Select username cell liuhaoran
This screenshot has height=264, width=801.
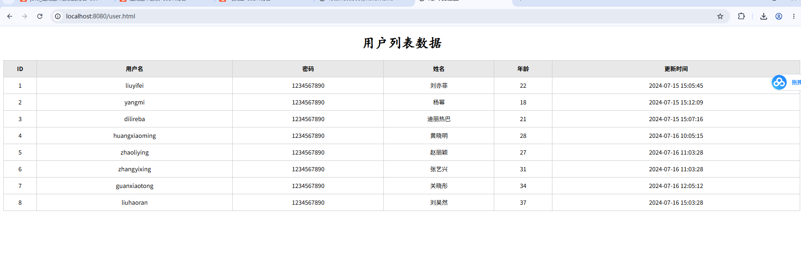coord(134,203)
